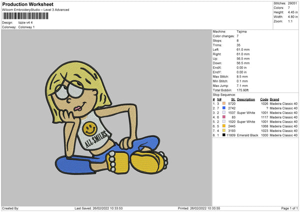
Task: Click the Max Jump value '7.1 mm'
Action: pyautogui.click(x=242, y=85)
